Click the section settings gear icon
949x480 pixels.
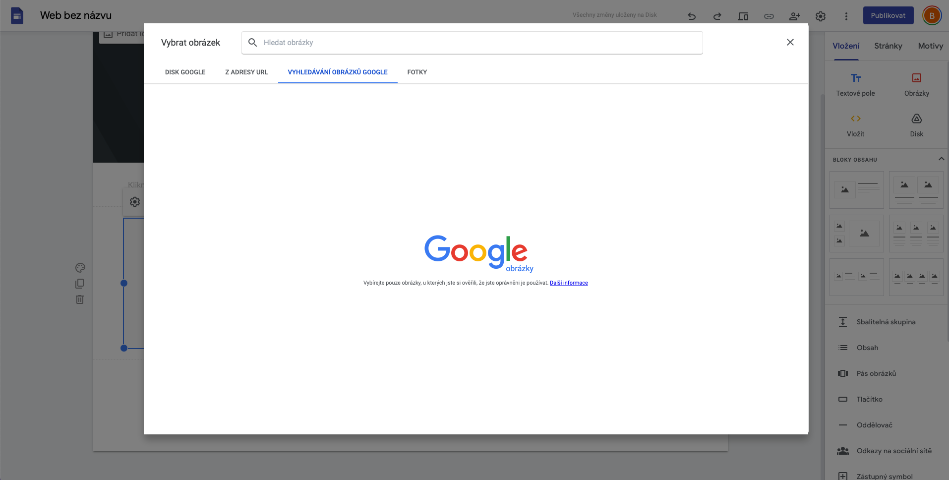tap(135, 202)
